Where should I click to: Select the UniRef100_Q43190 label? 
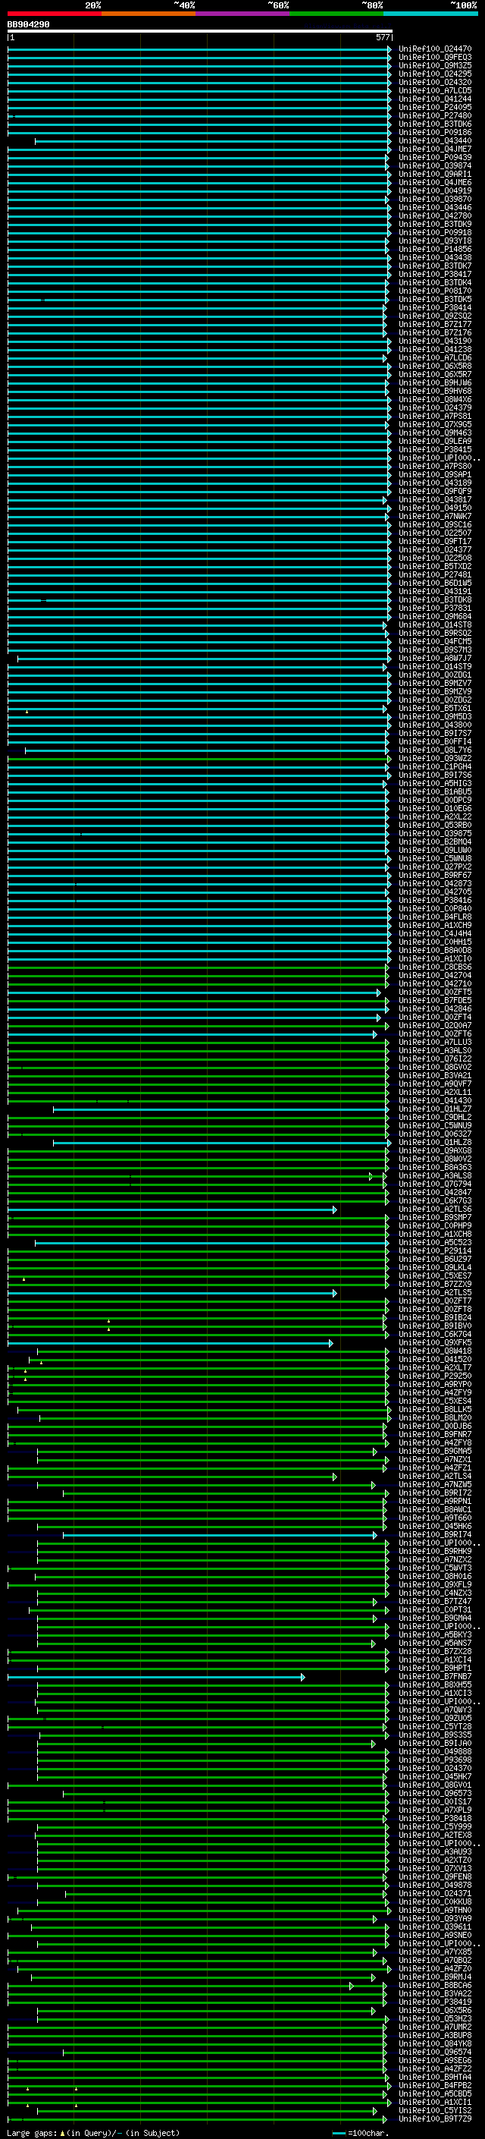tap(435, 341)
